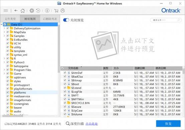The height and width of the screenshot is (130, 185).
Task: Turn off the preview toggle switch
Action: click(x=66, y=20)
